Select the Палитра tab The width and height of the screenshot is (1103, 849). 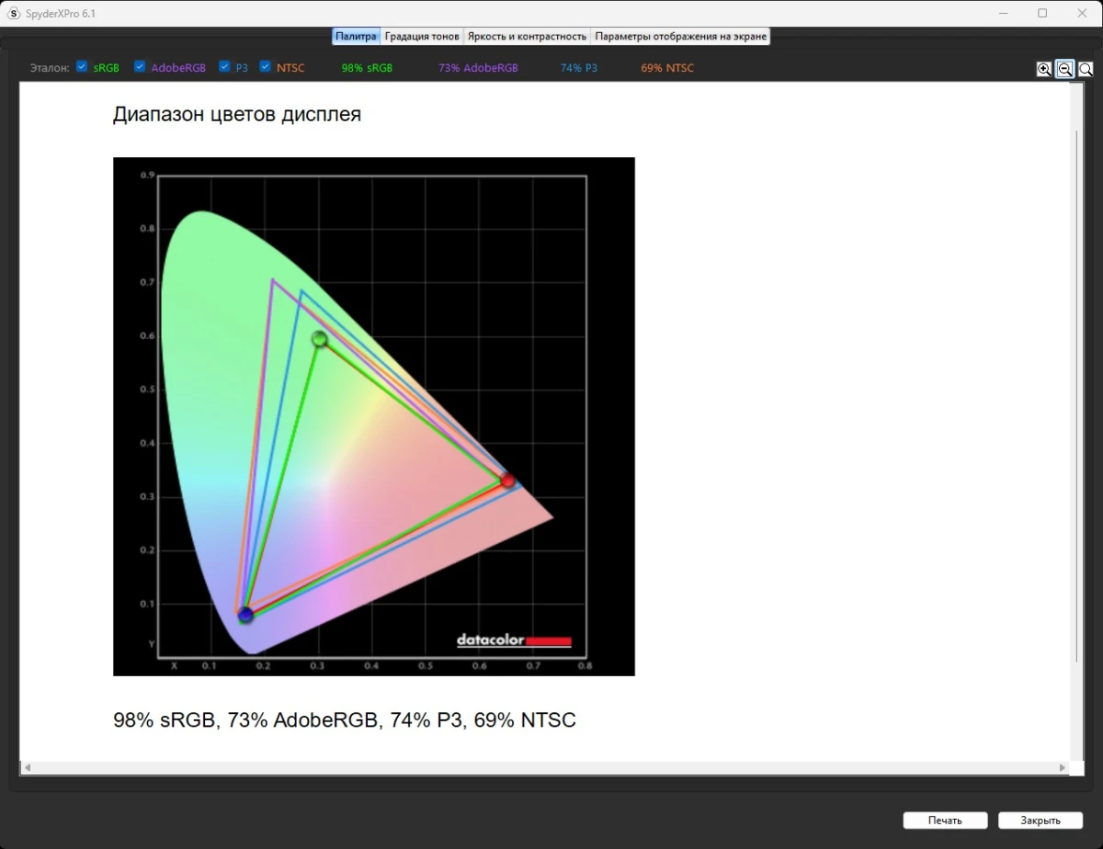[356, 37]
